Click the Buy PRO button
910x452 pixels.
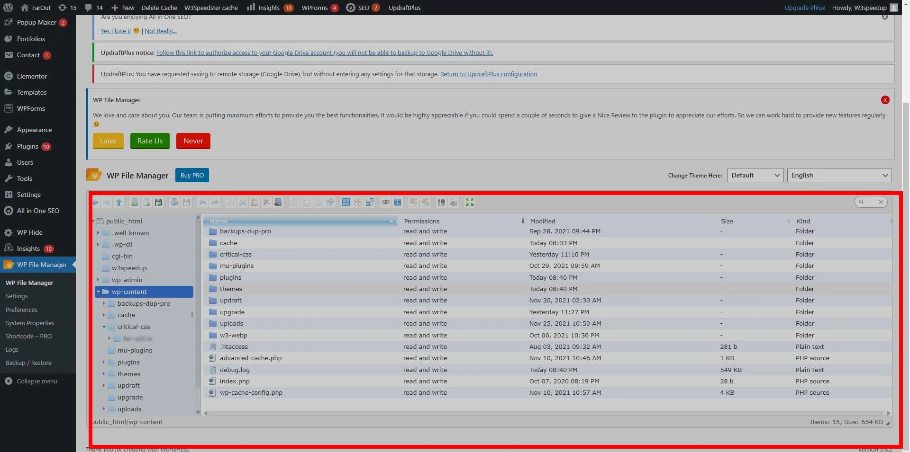[192, 175]
